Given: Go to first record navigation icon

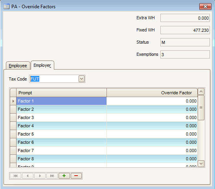Looking at the screenshot, I should (x=15, y=176).
